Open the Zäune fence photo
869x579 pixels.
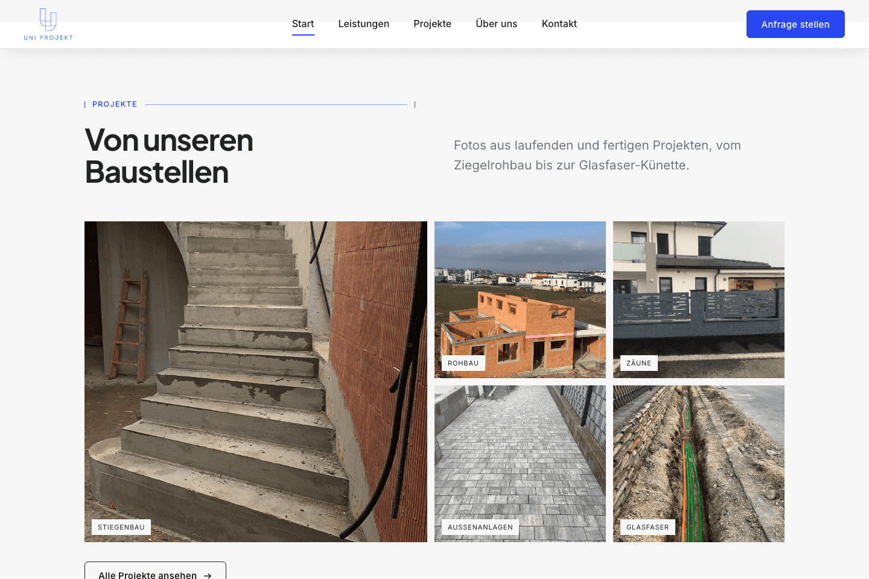pyautogui.click(x=699, y=300)
